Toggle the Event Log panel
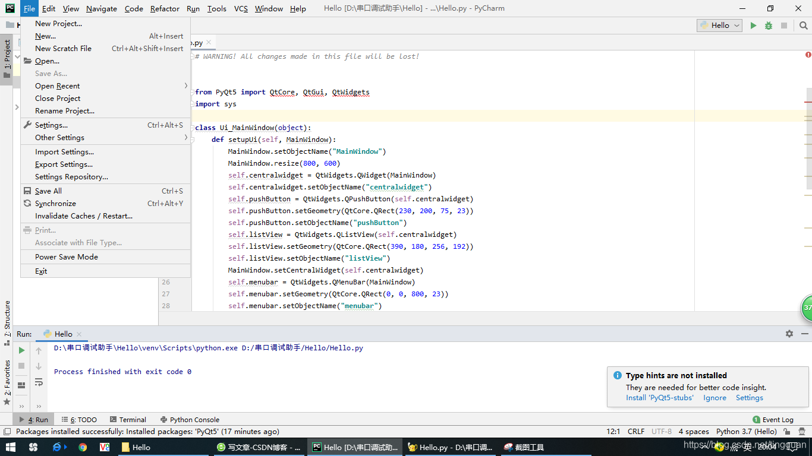 tap(773, 419)
